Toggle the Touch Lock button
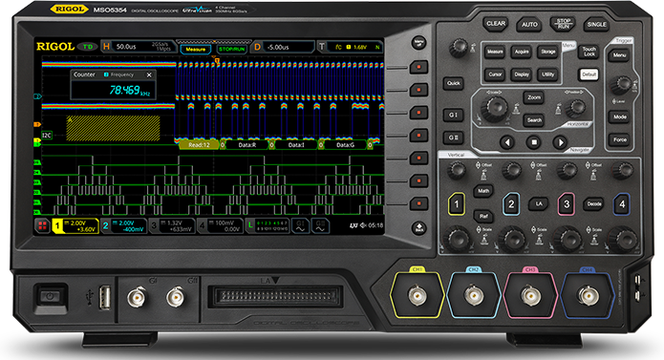Image resolution: width=664 pixels, height=360 pixels. pos(589,52)
